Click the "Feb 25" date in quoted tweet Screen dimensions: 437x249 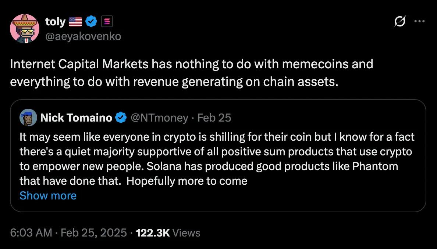pos(214,118)
